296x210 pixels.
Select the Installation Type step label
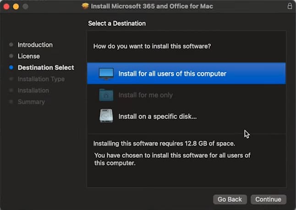tap(41, 79)
